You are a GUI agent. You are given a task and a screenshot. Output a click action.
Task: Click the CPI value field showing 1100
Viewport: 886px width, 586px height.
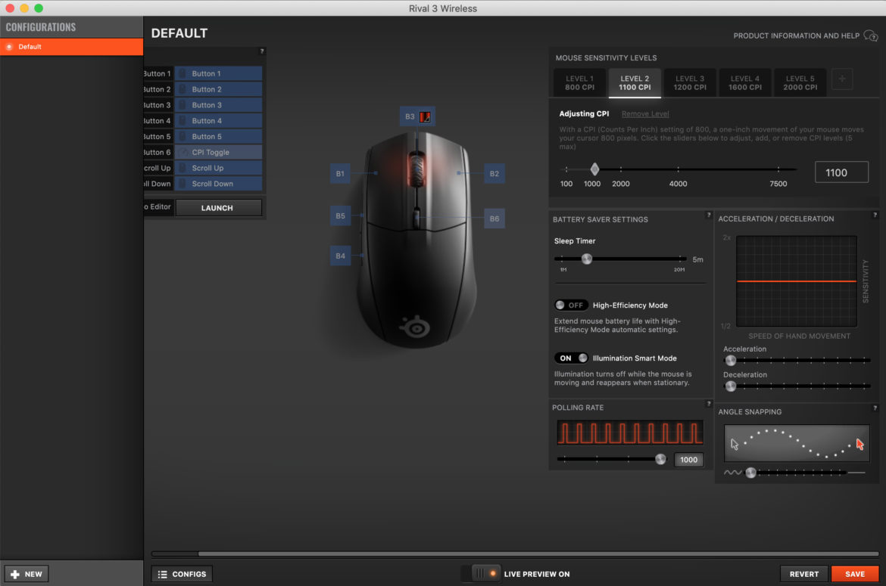point(841,172)
